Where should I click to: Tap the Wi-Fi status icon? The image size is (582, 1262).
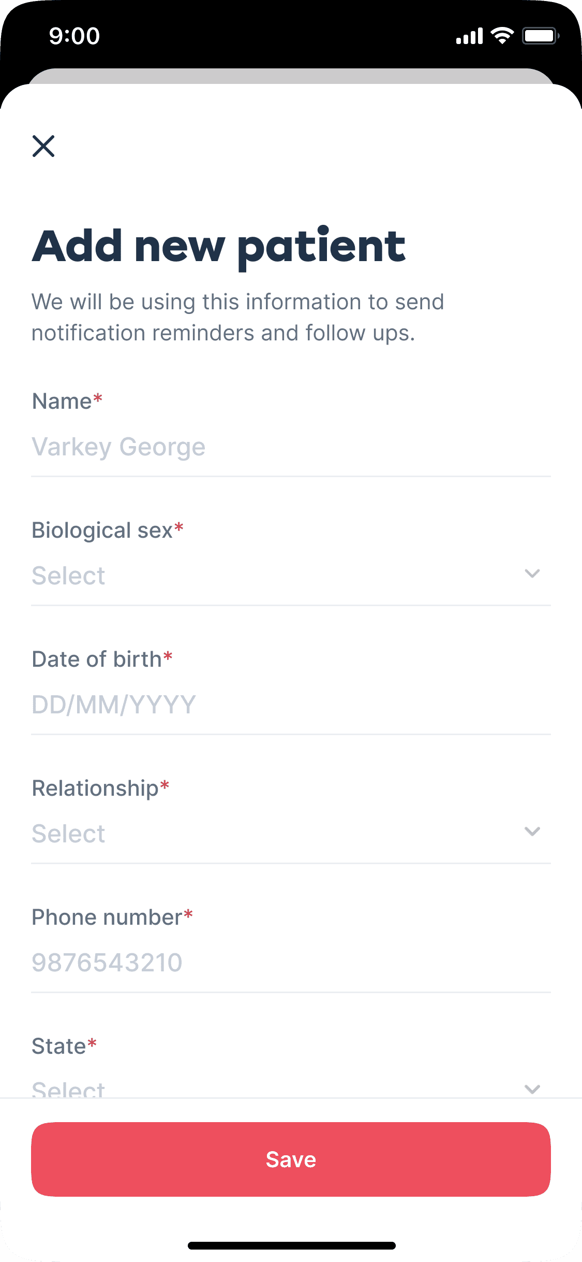502,36
